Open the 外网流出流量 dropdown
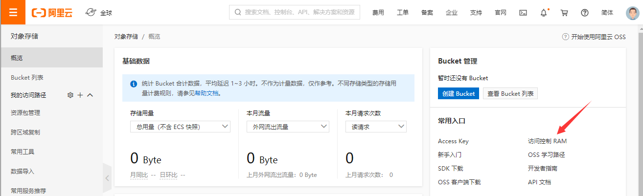The image size is (643, 196). tap(288, 127)
